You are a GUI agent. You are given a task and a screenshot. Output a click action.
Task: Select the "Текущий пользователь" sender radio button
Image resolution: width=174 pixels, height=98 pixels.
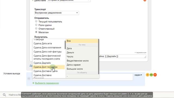click(x=36, y=21)
